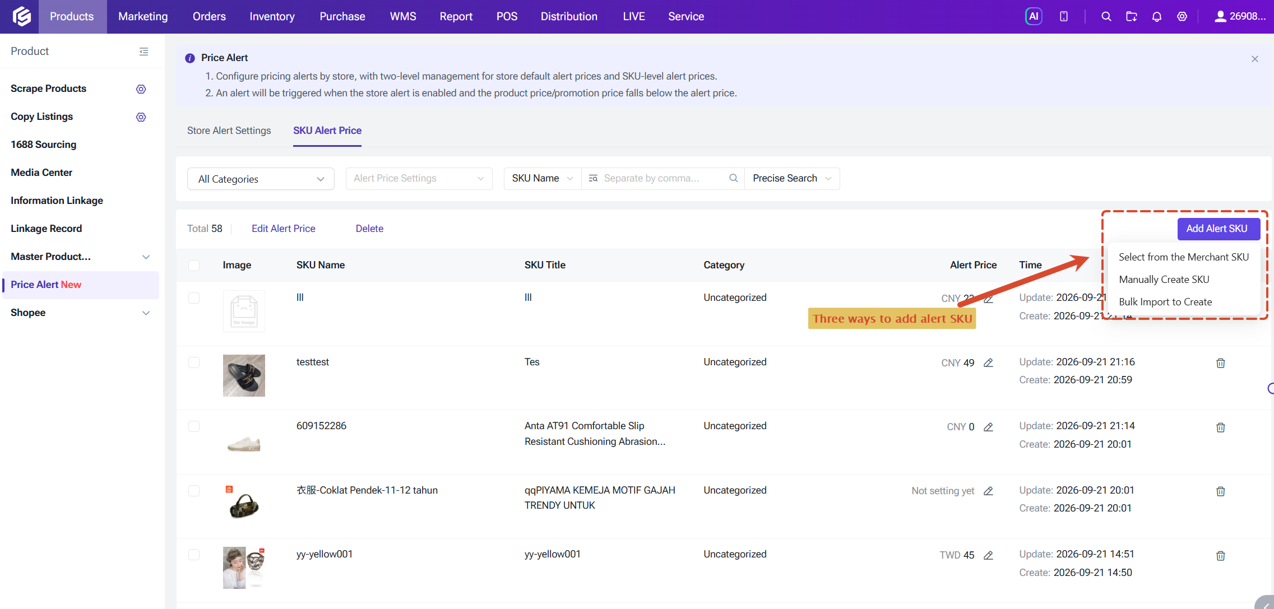The image size is (1274, 609).
Task: Open the folder export icon in header
Action: (1131, 16)
